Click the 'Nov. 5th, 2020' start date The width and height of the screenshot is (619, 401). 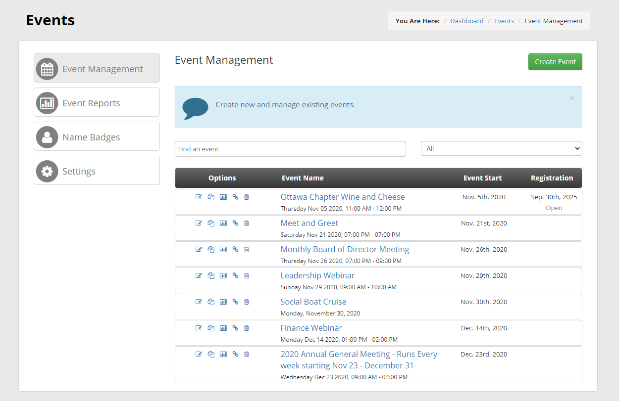pos(484,197)
